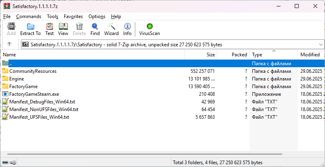
Task: Go up one folder level arrow
Action: (x=10, y=44)
